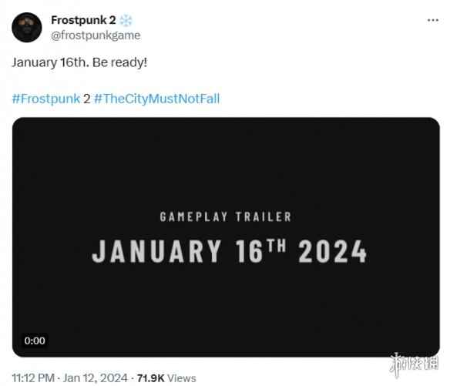Open the Frostpunk 2 profile avatar
This screenshot has width=450, height=386.
[x=27, y=28]
